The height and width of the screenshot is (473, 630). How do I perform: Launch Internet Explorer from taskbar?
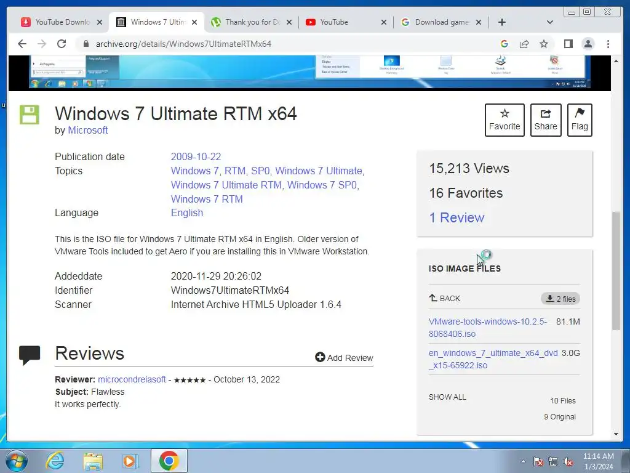click(x=55, y=461)
